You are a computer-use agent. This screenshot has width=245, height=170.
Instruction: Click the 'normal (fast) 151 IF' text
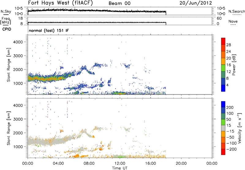(x=49, y=30)
